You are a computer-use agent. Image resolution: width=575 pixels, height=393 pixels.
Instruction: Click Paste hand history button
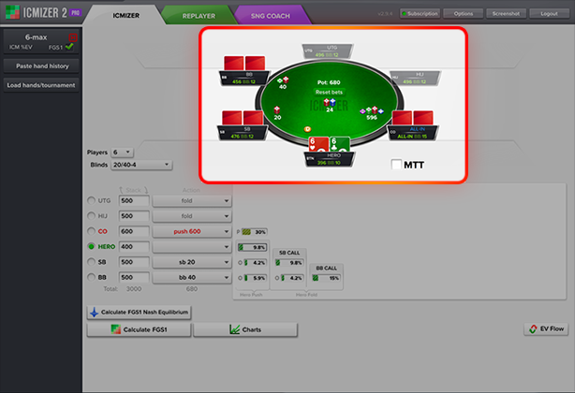(41, 65)
